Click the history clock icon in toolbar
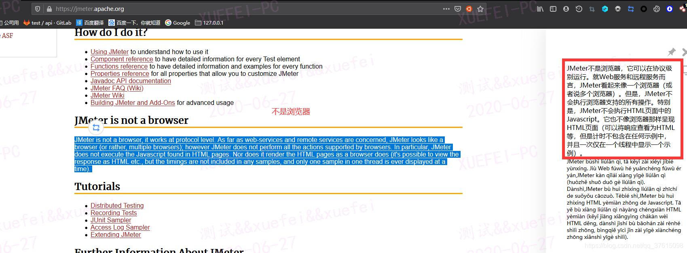 [579, 9]
